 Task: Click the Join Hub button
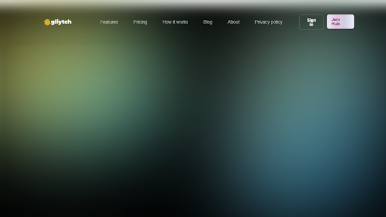coord(340,22)
